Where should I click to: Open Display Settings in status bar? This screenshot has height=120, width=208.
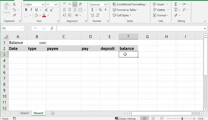(125, 118)
